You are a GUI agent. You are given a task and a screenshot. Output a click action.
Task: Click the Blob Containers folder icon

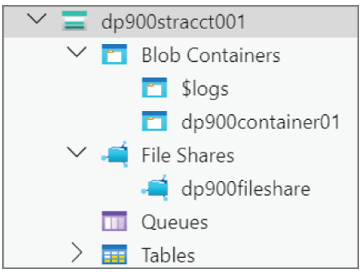114,54
